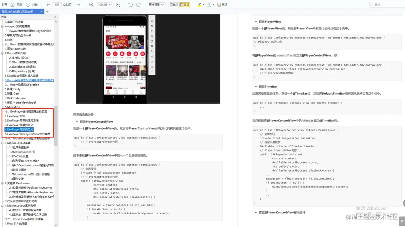Click the 打开 (open file) button
This screenshot has width=405, height=227.
point(4,5)
